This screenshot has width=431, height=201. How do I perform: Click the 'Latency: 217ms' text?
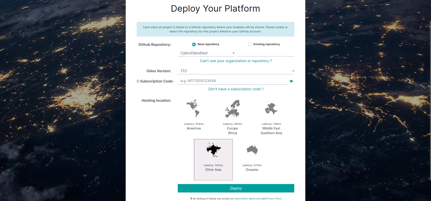pyautogui.click(x=252, y=165)
